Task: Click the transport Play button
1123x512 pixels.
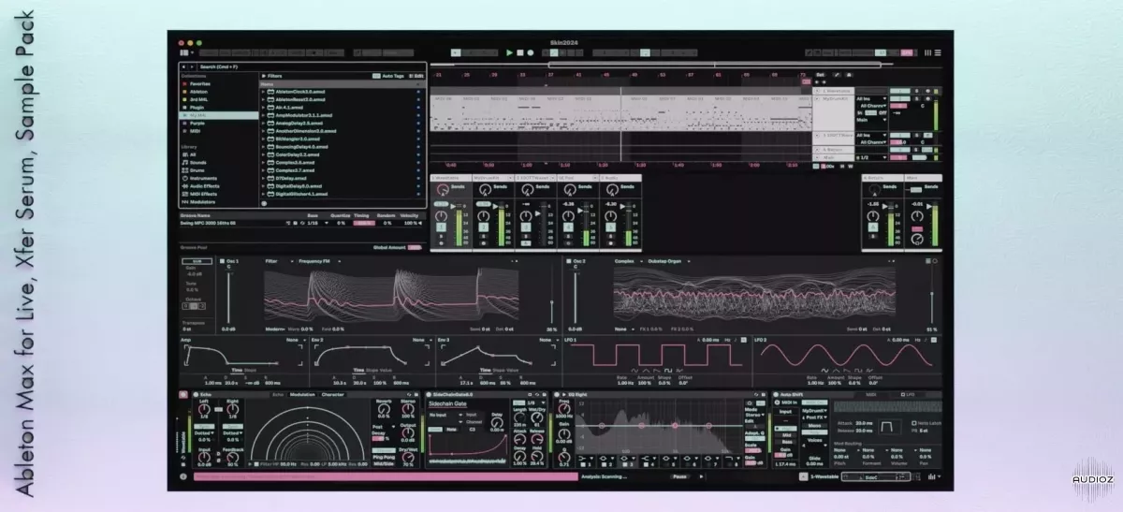Action: coord(509,53)
